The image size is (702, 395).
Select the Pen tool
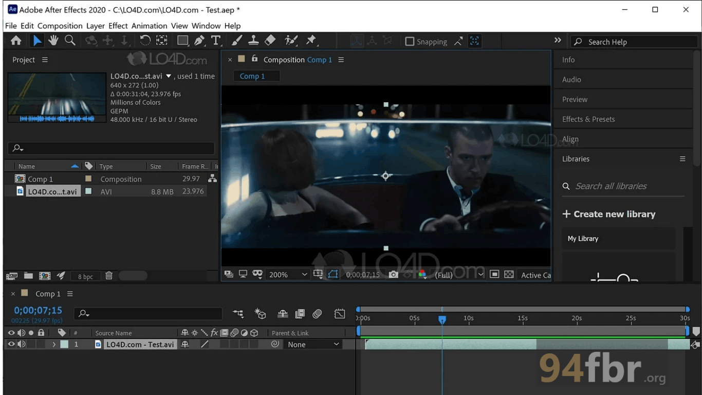(x=199, y=41)
